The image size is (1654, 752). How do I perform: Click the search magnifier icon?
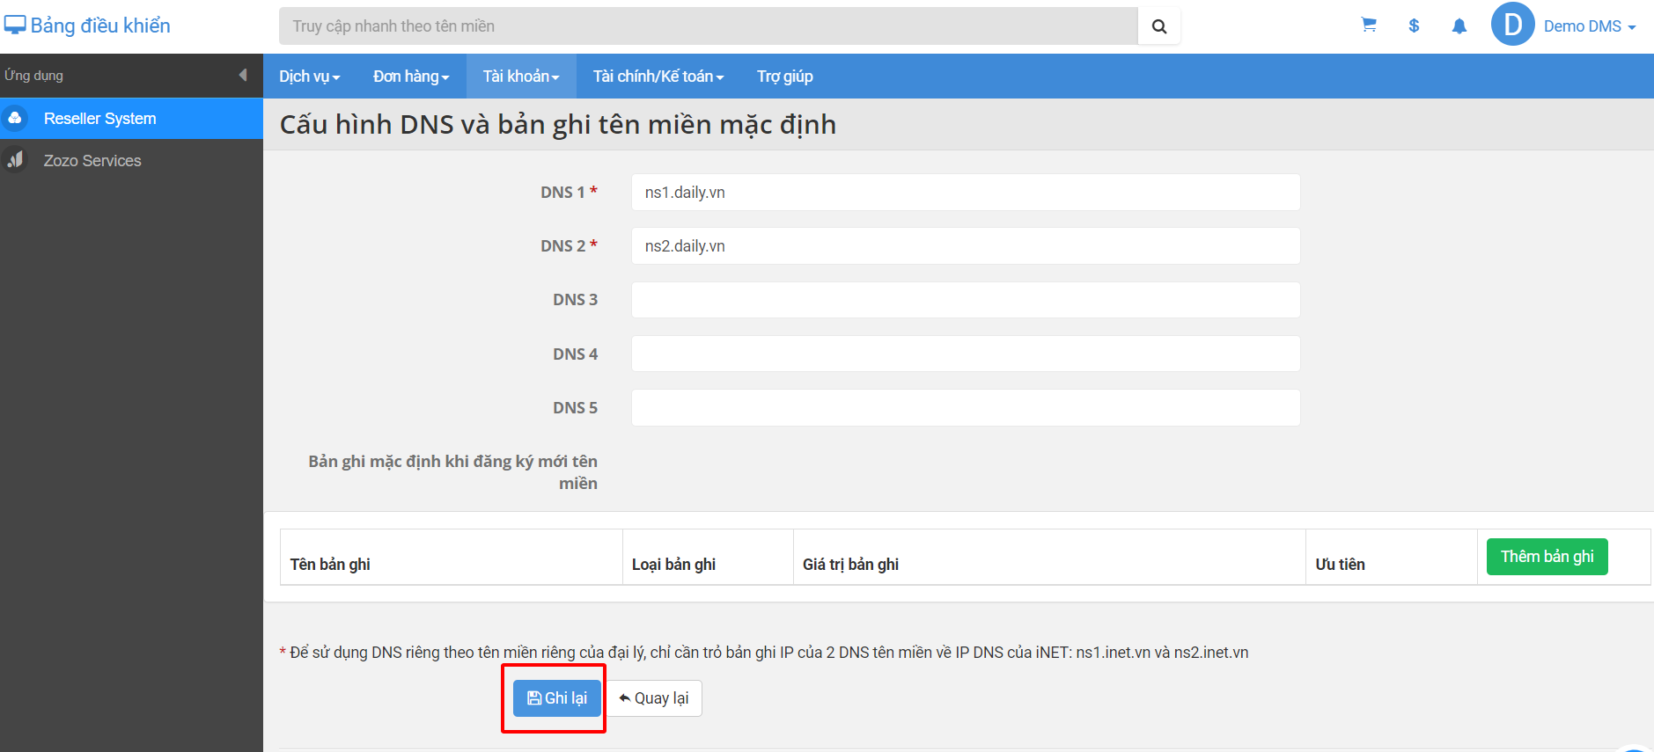[x=1159, y=26]
